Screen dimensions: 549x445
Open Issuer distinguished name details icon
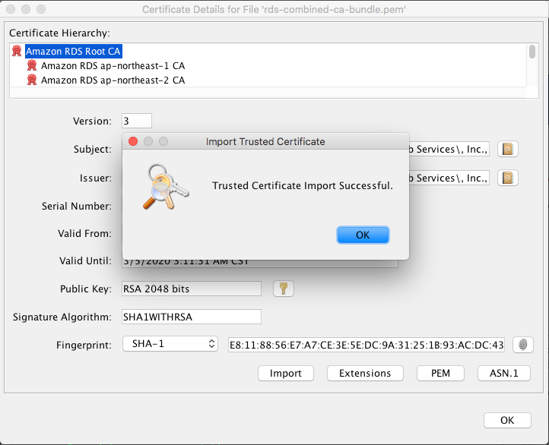508,178
